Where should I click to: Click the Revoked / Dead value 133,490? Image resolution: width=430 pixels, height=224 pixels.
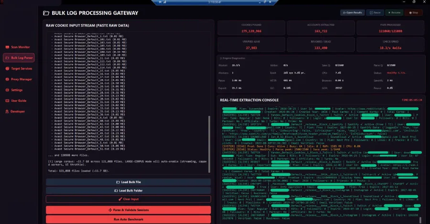click(321, 48)
